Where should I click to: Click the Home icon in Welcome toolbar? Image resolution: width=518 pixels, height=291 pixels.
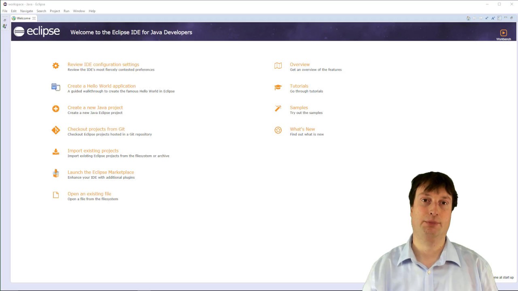point(468,18)
